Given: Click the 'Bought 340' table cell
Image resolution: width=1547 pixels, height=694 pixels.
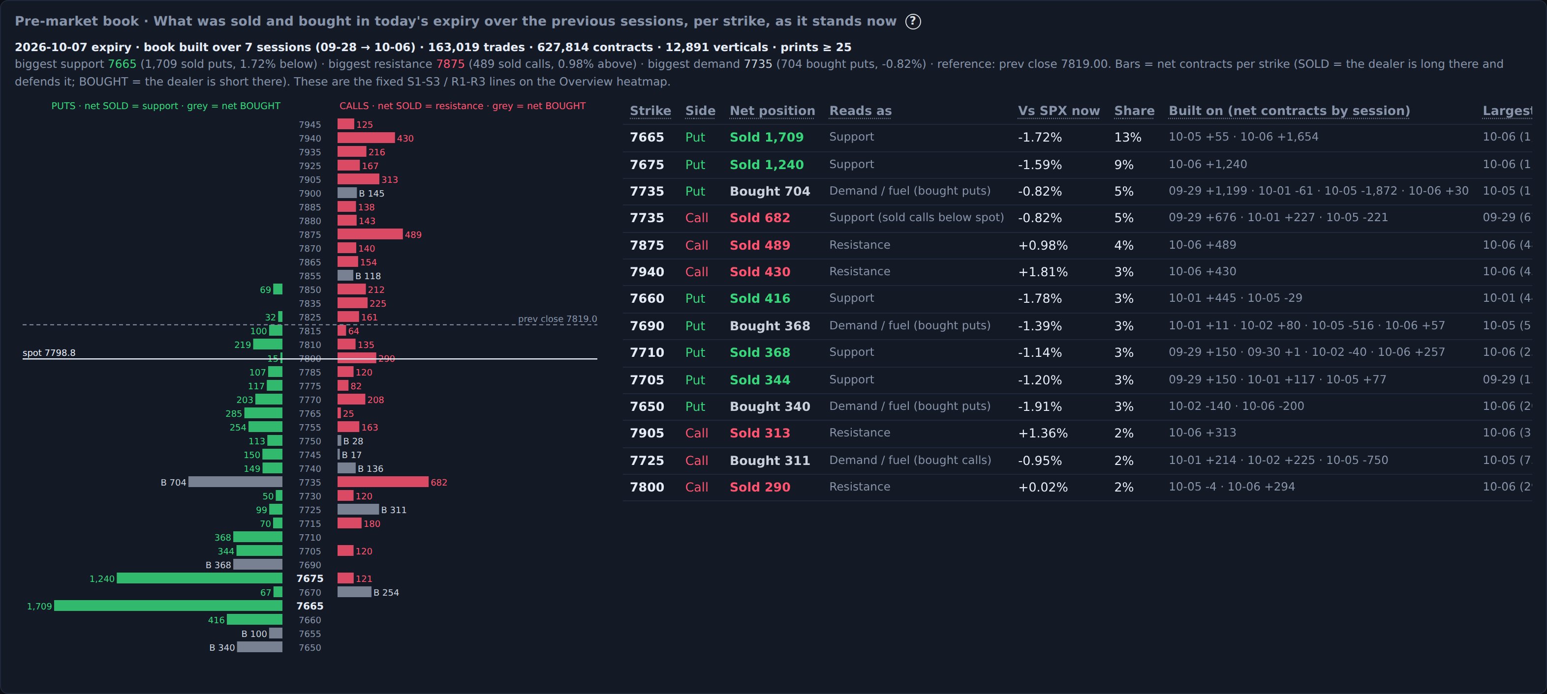Looking at the screenshot, I should point(769,406).
